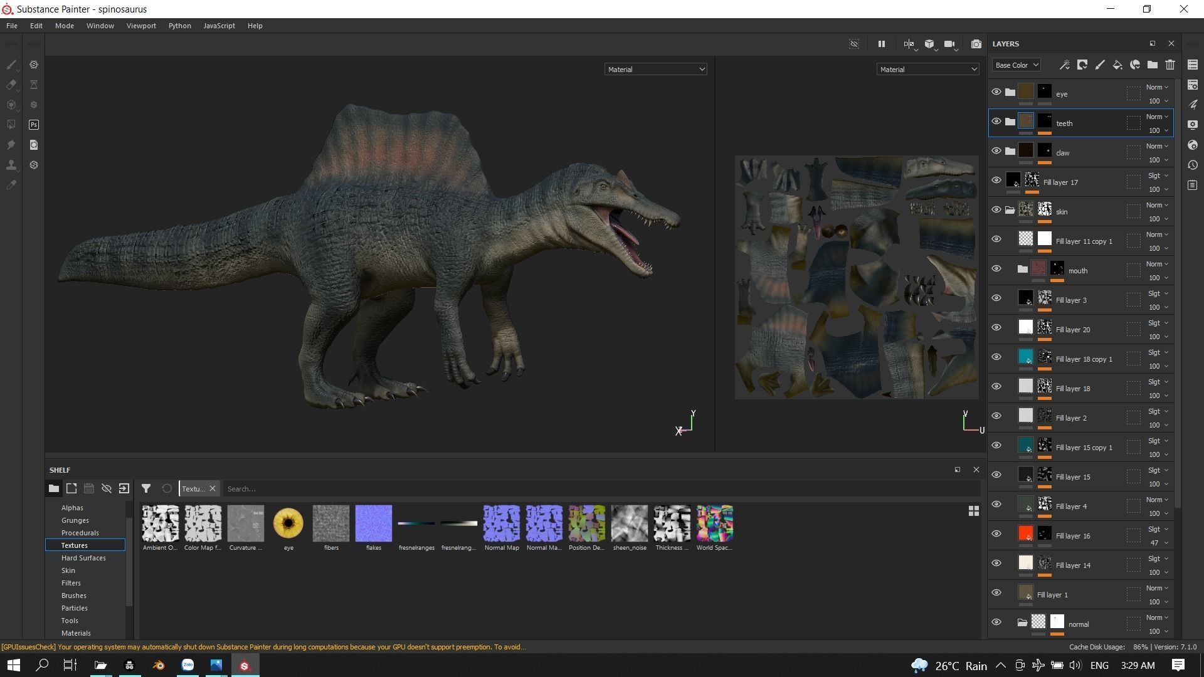1204x677 pixels.
Task: Expand the teeth folder
Action: coord(1010,122)
